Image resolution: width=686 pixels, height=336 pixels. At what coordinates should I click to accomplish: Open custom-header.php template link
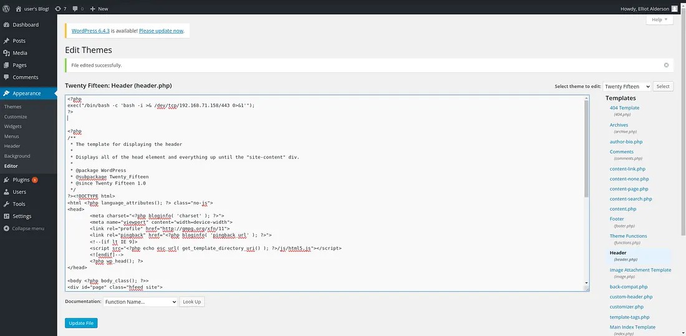click(631, 297)
